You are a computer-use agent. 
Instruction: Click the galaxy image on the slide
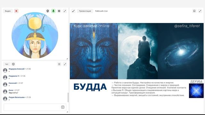181,51
